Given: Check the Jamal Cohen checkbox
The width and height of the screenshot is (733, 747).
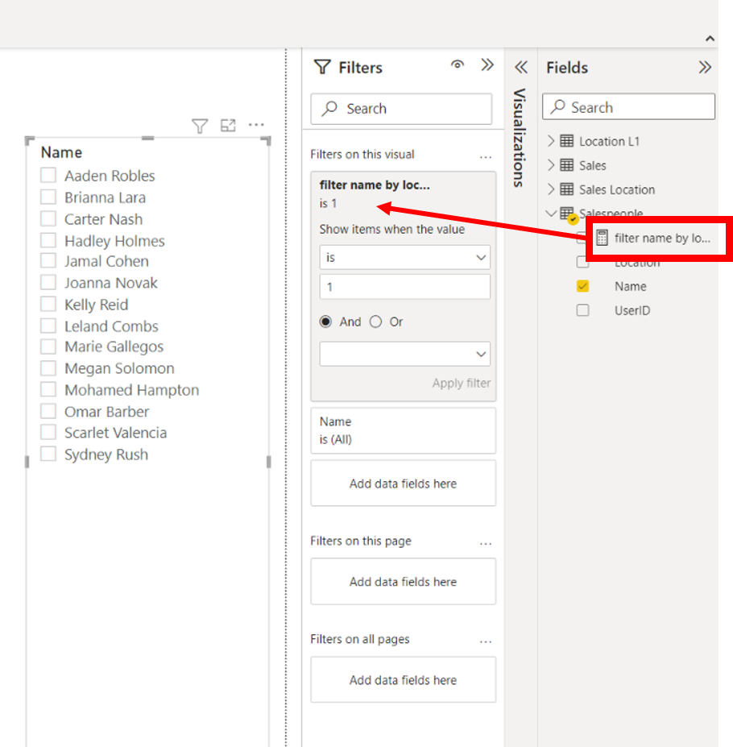Looking at the screenshot, I should [x=48, y=260].
